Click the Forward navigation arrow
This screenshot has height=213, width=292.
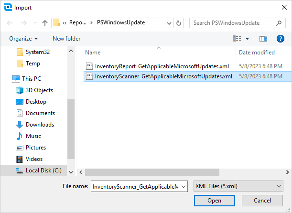click(x=23, y=23)
